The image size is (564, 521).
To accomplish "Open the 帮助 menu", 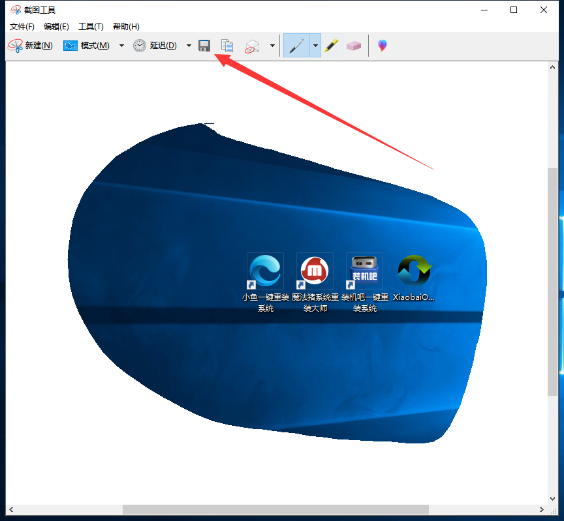I will click(x=124, y=27).
